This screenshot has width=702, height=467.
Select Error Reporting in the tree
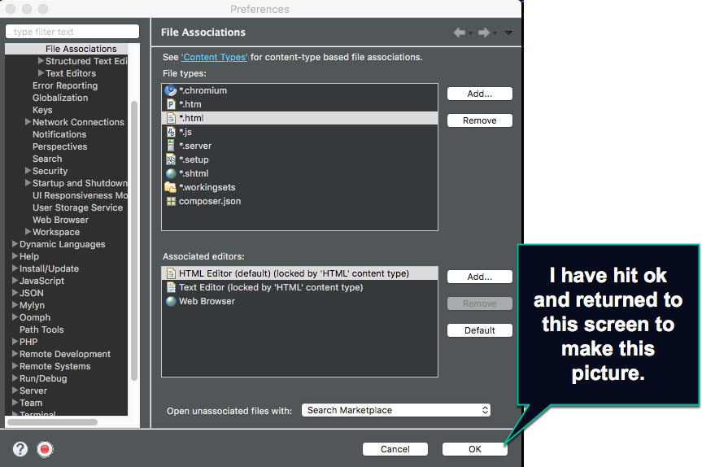pyautogui.click(x=65, y=85)
